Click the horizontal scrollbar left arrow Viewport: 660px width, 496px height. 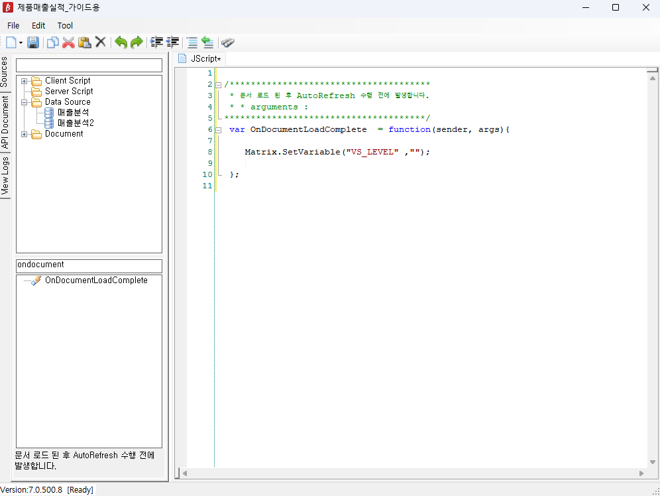pos(185,473)
